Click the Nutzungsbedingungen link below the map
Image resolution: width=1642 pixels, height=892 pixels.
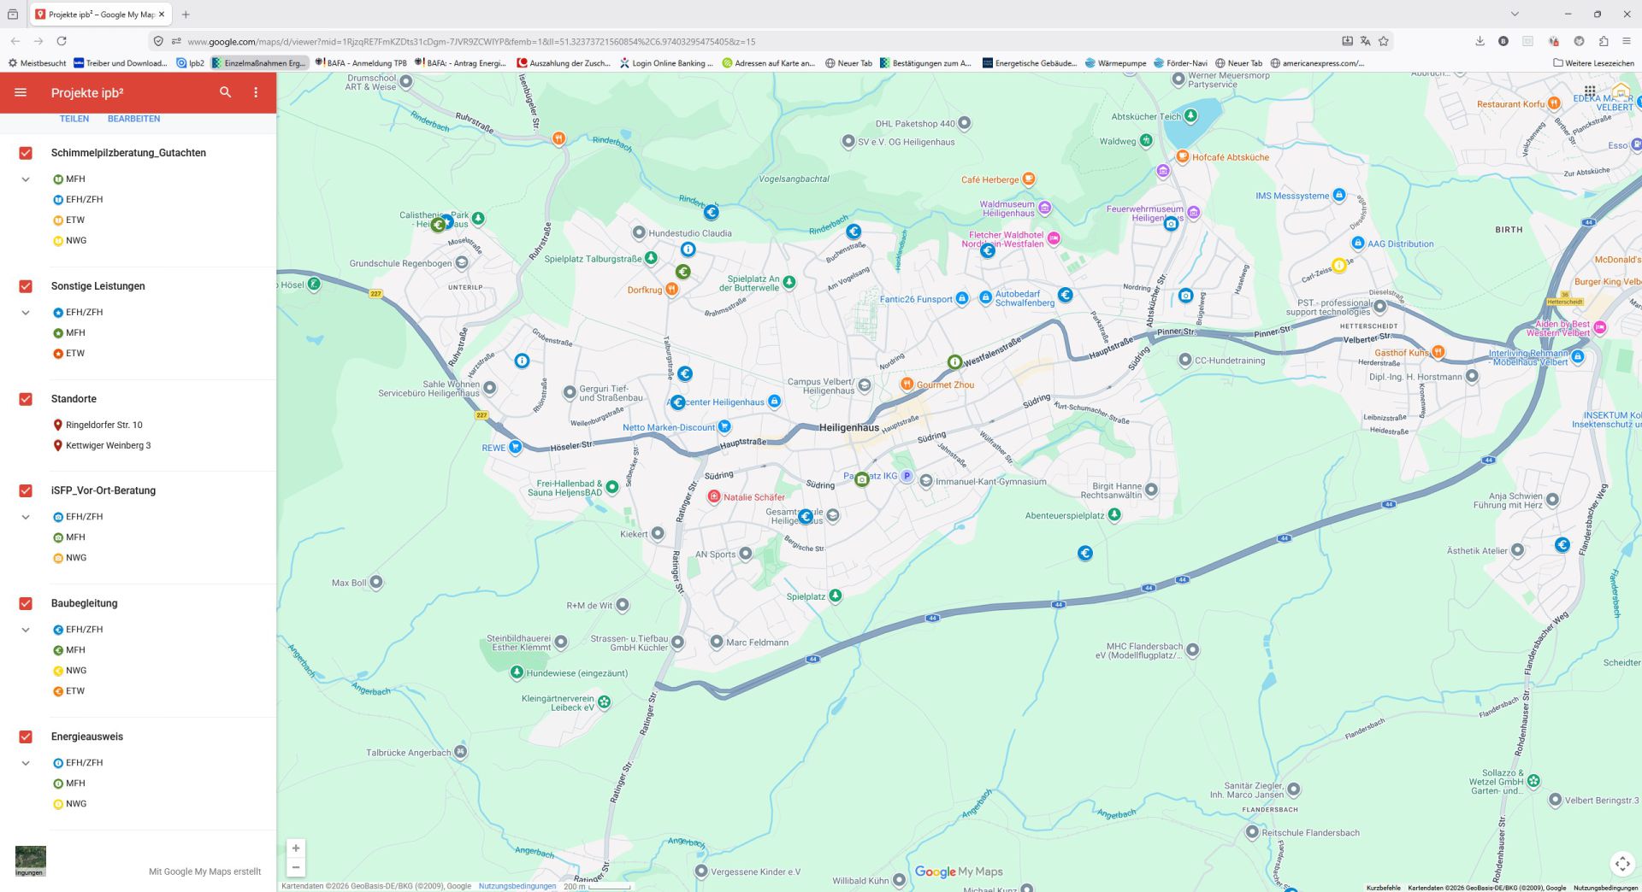(x=517, y=886)
